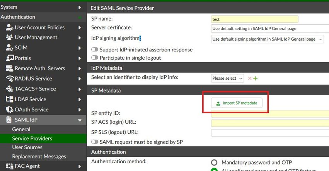This screenshot has width=329, height=171.
Task: Collapse the SAML IdP menu section
Action: coord(80,120)
